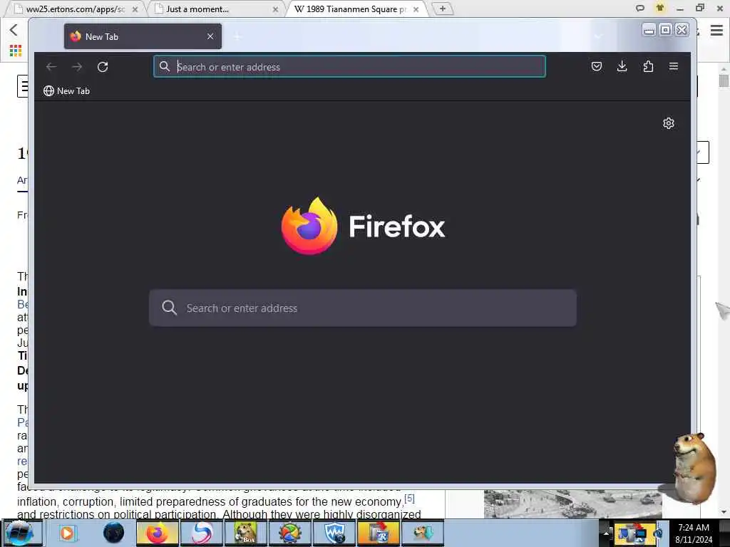Click reference [5] link in Wikipedia article
The width and height of the screenshot is (730, 547).
click(x=409, y=499)
